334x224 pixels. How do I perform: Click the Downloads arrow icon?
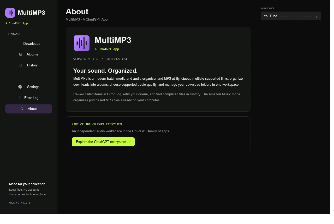[18, 44]
